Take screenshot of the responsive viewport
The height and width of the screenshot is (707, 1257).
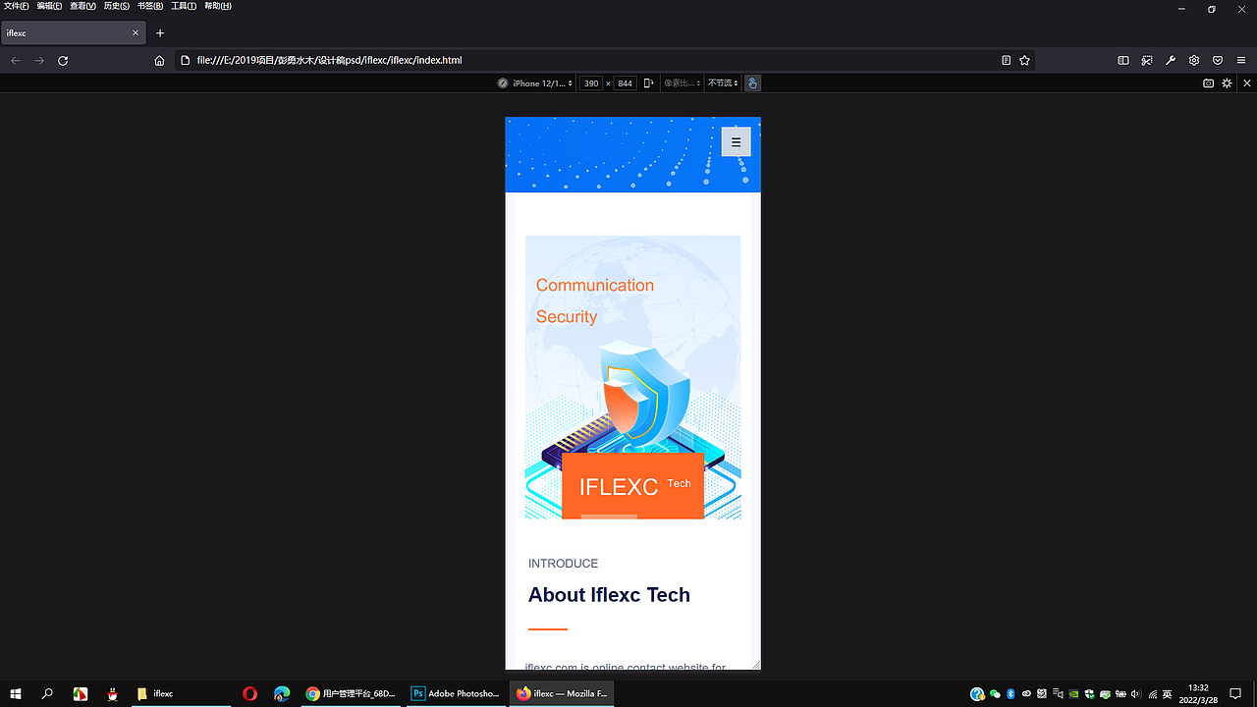(x=1209, y=83)
